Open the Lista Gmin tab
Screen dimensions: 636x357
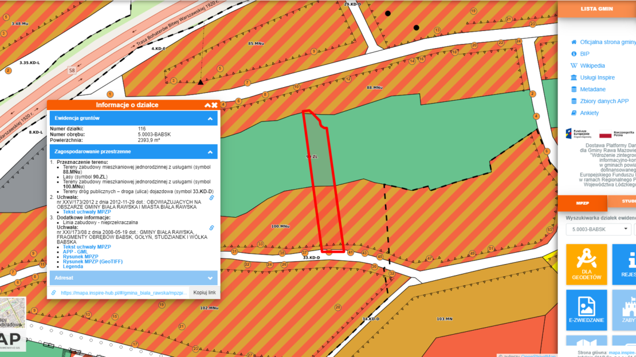click(x=596, y=9)
